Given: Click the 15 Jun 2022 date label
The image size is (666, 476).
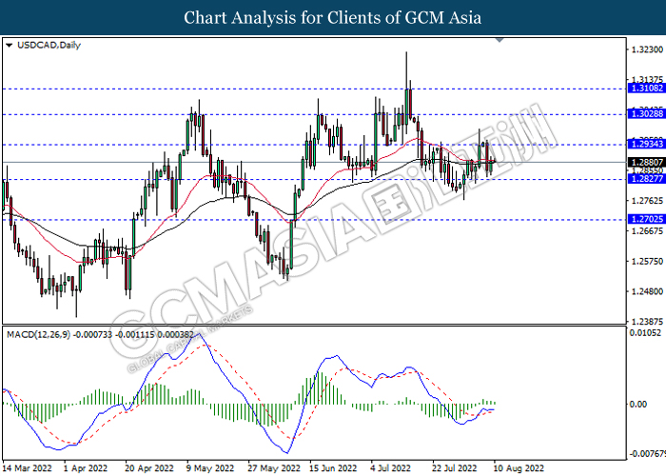Looking at the screenshot, I should point(333,468).
